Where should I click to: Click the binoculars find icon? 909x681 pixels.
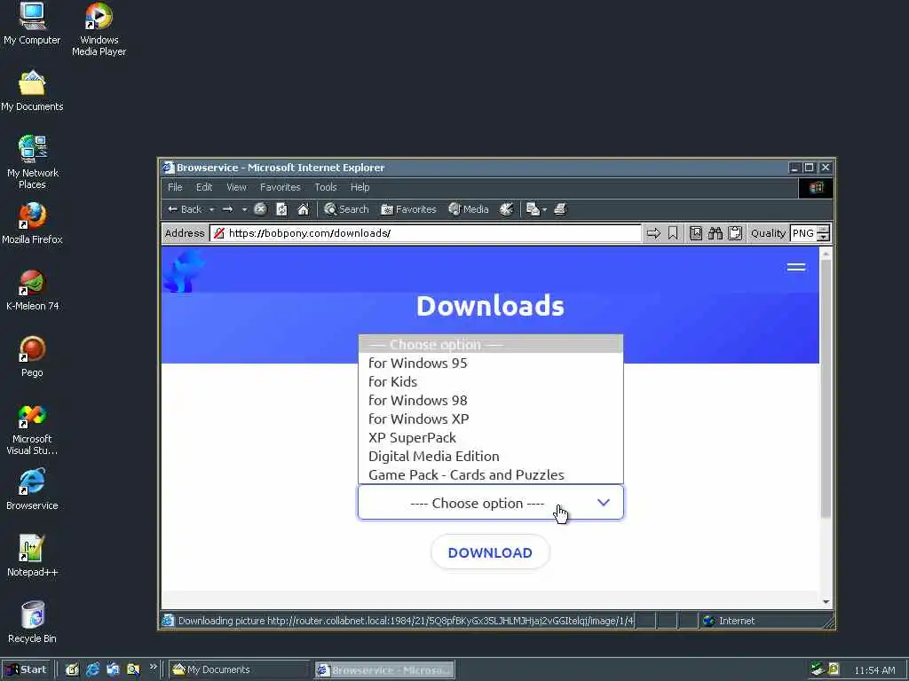point(715,233)
